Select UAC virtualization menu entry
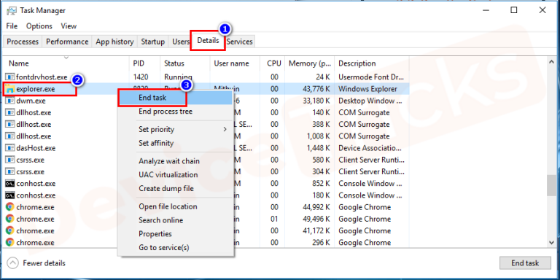 tap(168, 175)
